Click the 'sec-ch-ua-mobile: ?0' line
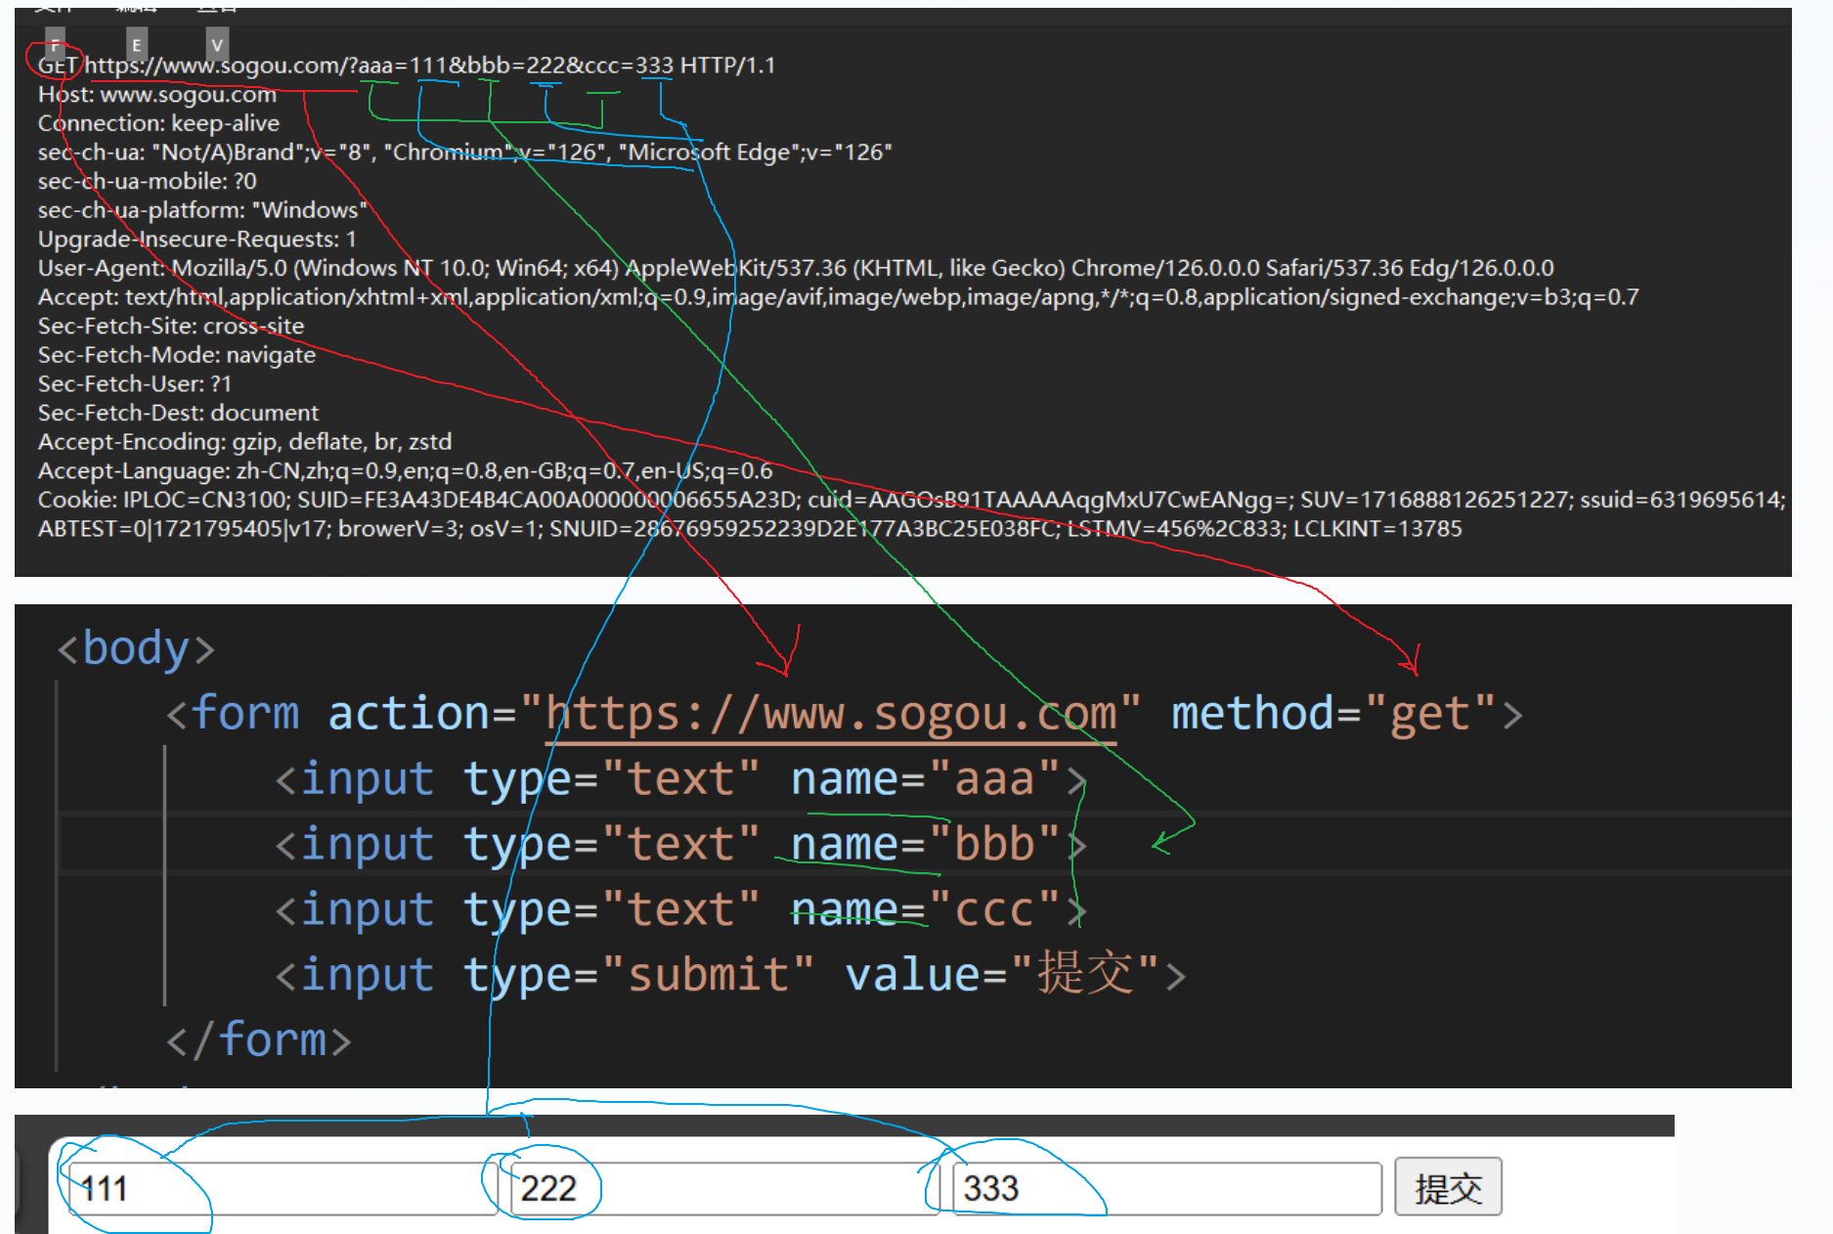The width and height of the screenshot is (1833, 1234). 147,181
